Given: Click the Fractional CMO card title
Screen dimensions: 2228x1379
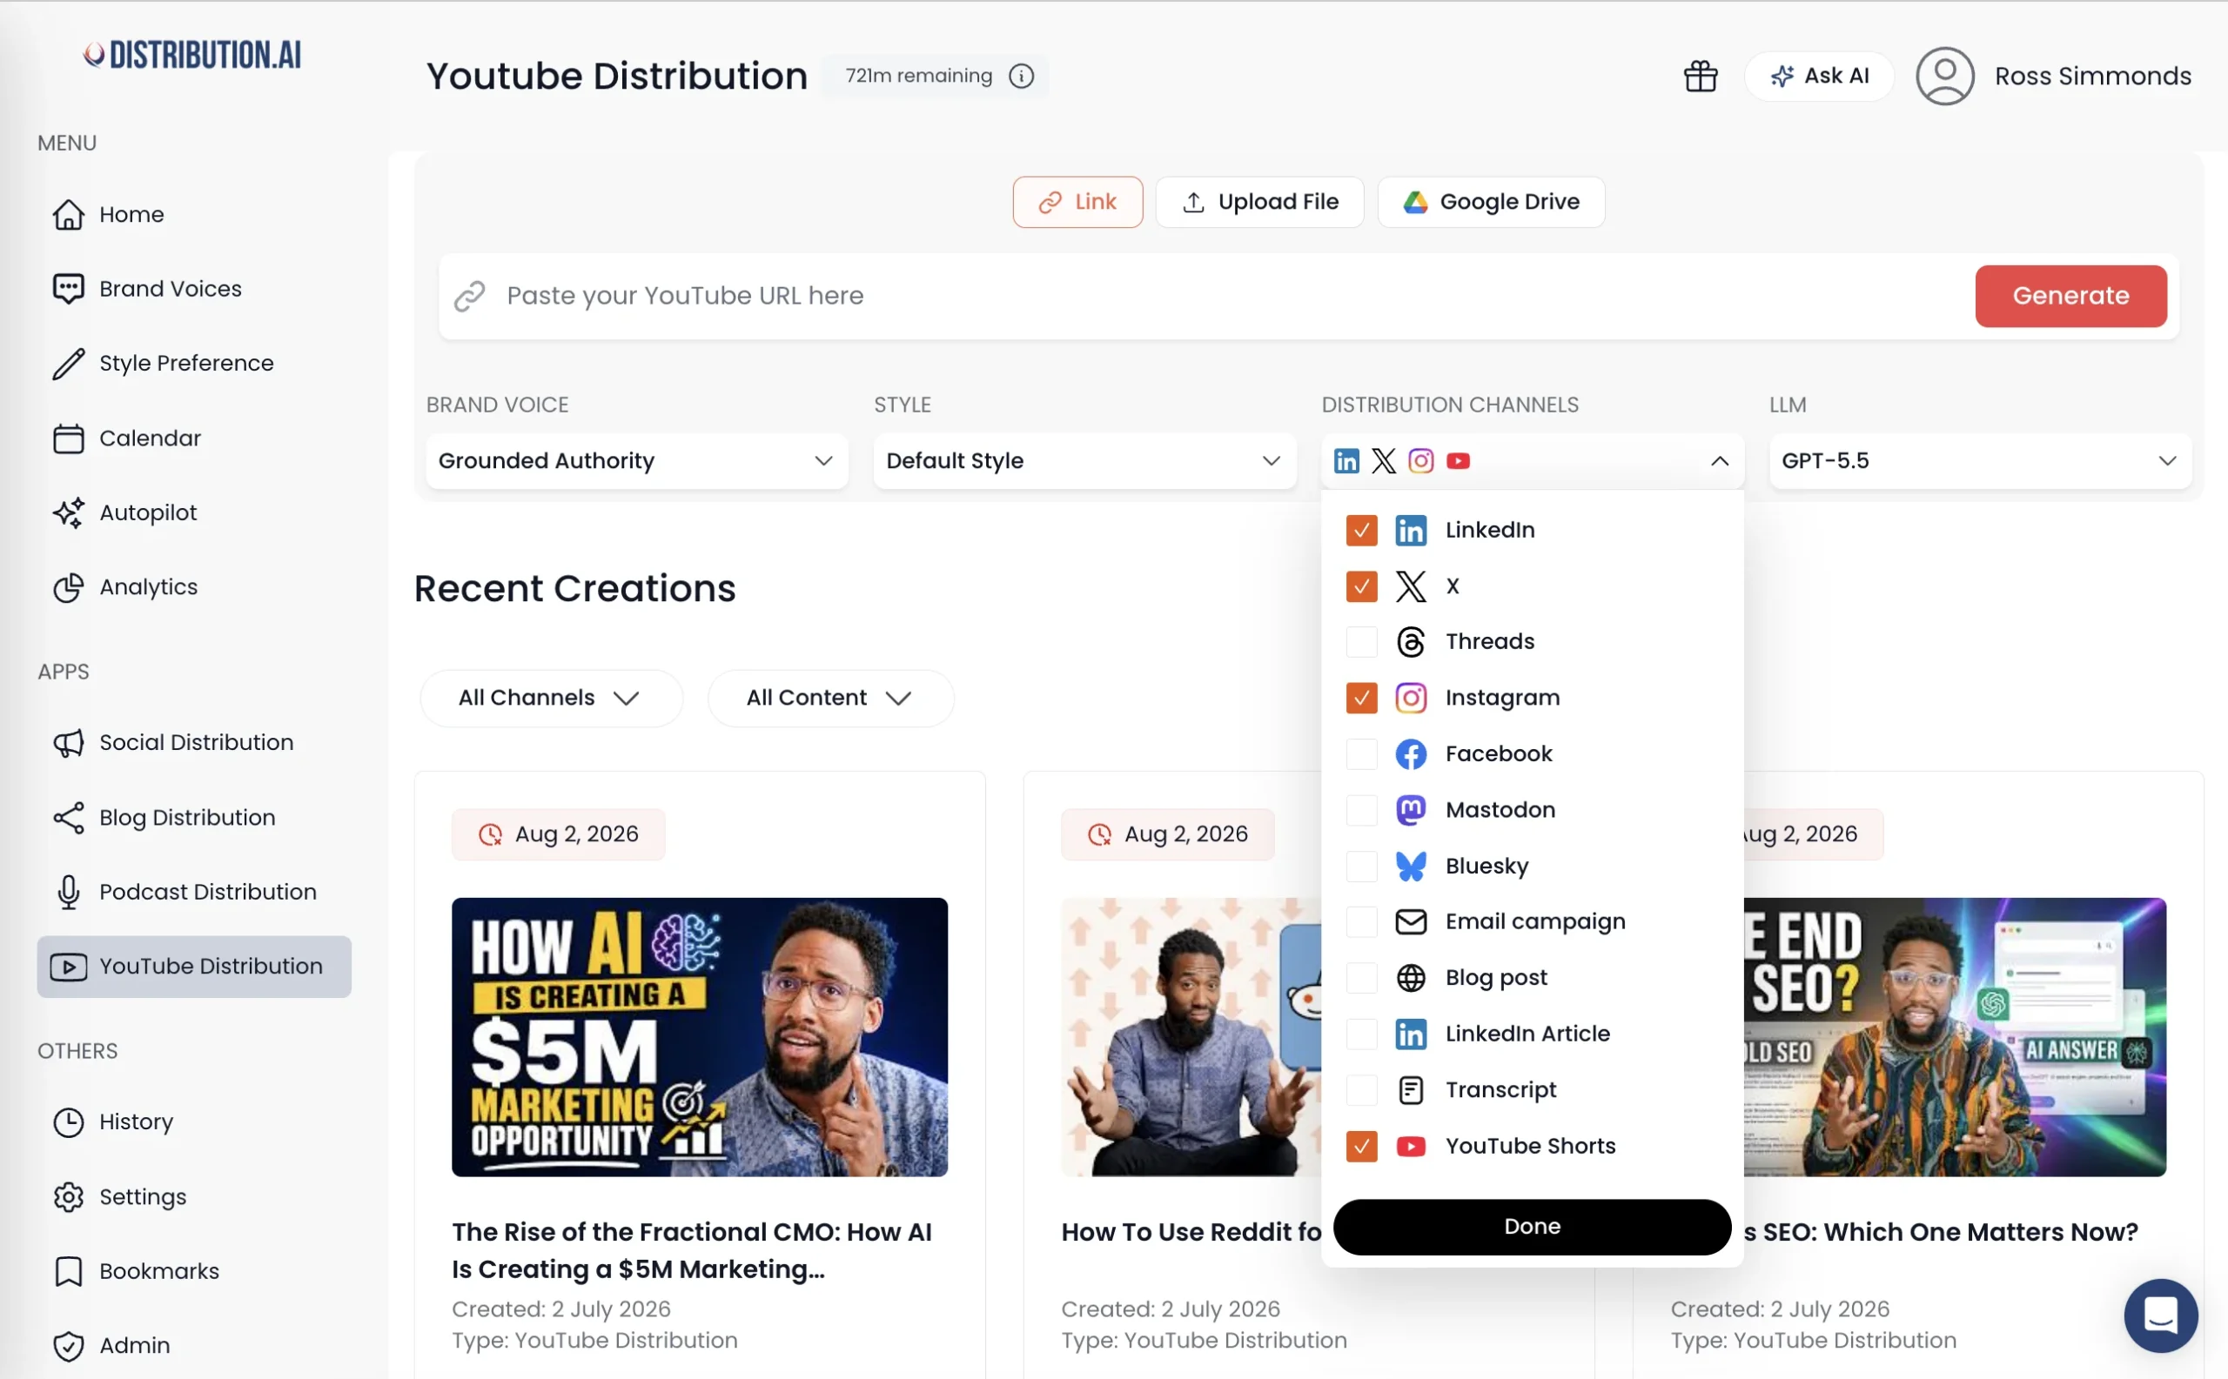Looking at the screenshot, I should [x=692, y=1250].
